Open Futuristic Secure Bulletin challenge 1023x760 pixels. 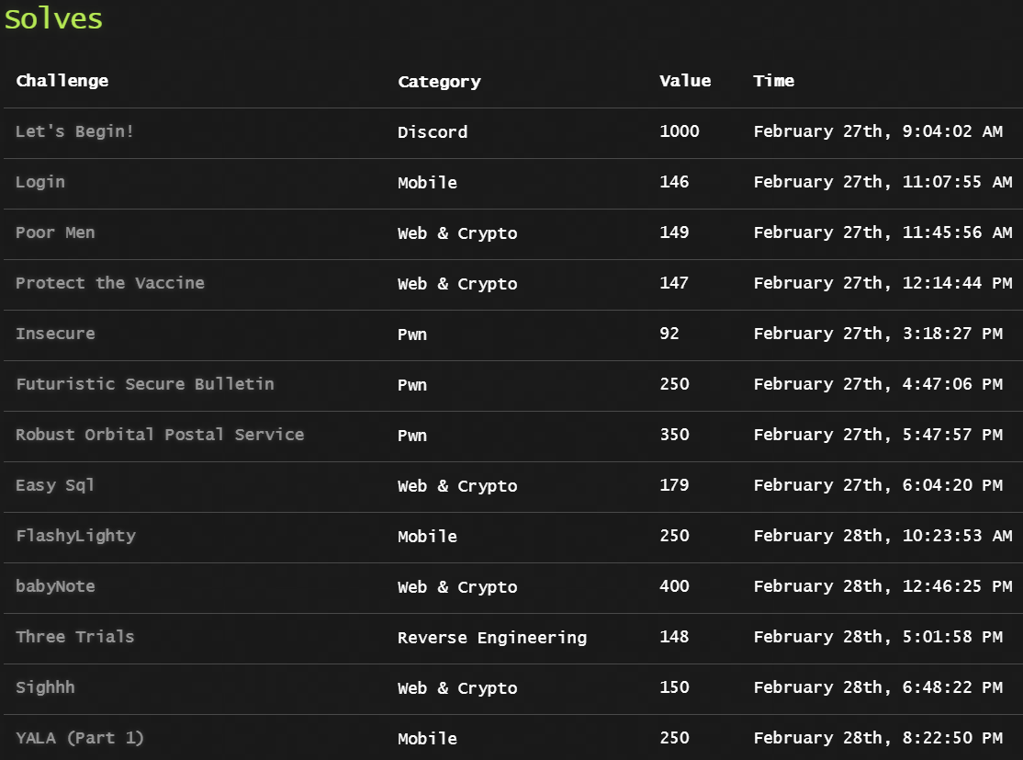145,384
